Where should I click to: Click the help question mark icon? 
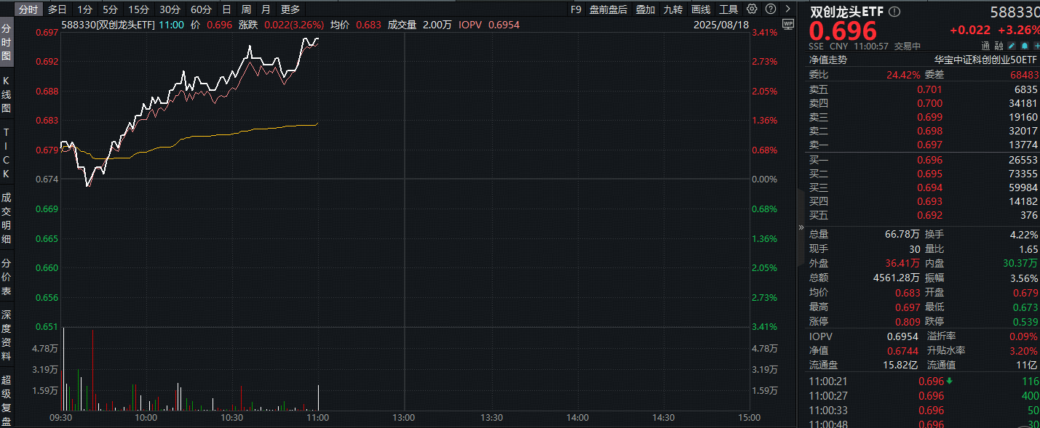[x=770, y=9]
